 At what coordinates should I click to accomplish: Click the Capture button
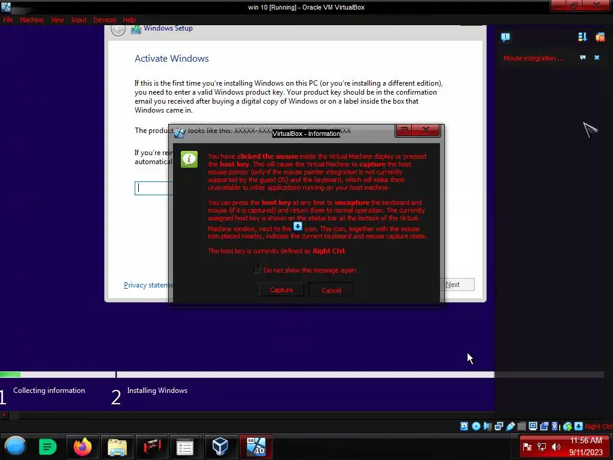pyautogui.click(x=281, y=290)
